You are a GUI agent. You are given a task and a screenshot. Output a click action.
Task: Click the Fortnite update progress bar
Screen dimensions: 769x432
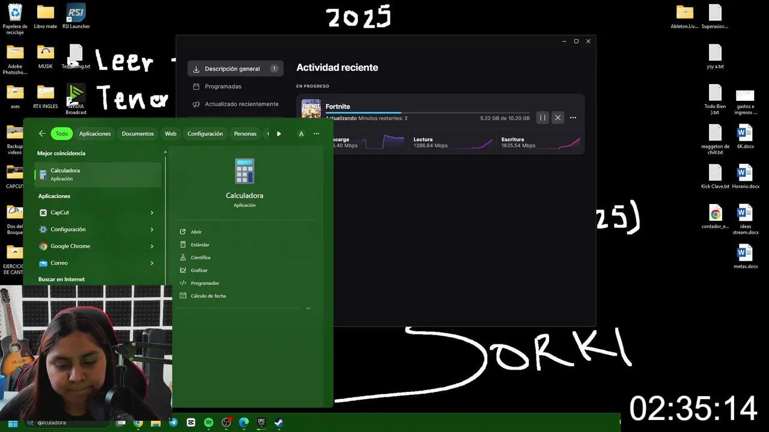(428, 113)
